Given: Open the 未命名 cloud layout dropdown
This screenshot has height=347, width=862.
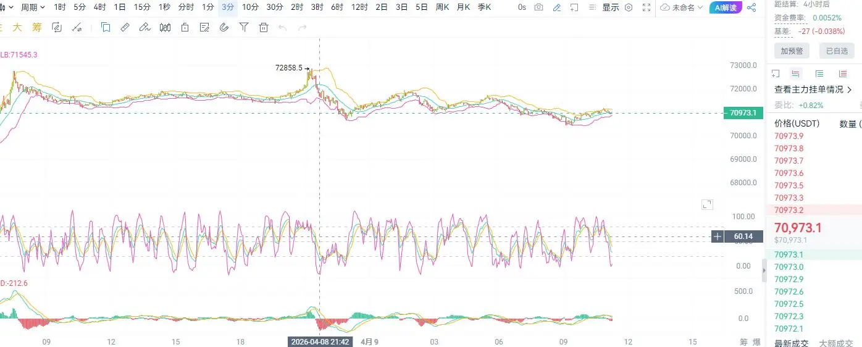Looking at the screenshot, I should (682, 7).
